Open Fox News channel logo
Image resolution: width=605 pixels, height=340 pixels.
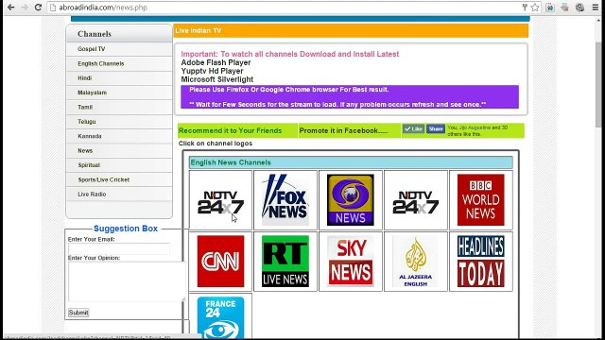click(285, 200)
